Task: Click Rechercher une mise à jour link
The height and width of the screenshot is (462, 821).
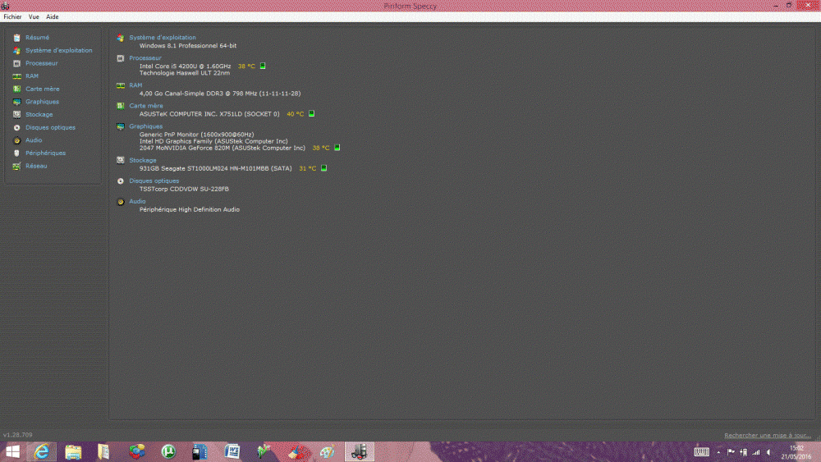Action: [768, 435]
